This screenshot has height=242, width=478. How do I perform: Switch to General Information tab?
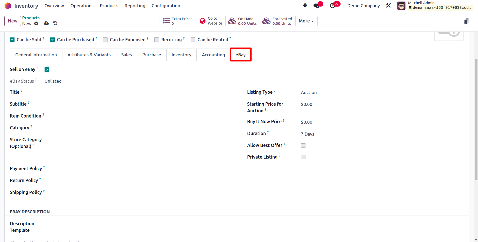[36, 55]
